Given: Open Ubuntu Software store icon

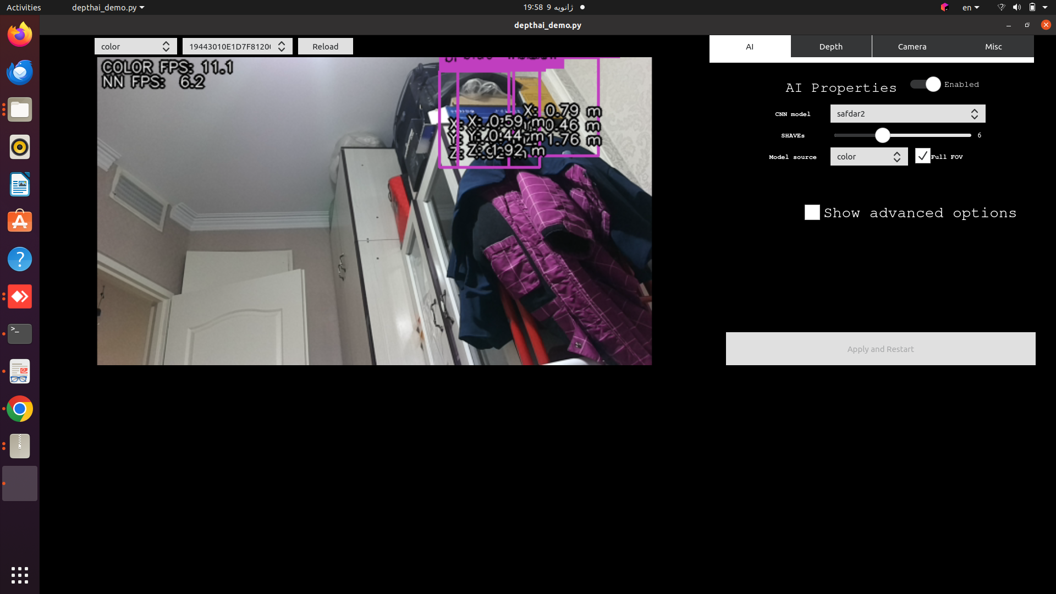Looking at the screenshot, I should pyautogui.click(x=20, y=222).
